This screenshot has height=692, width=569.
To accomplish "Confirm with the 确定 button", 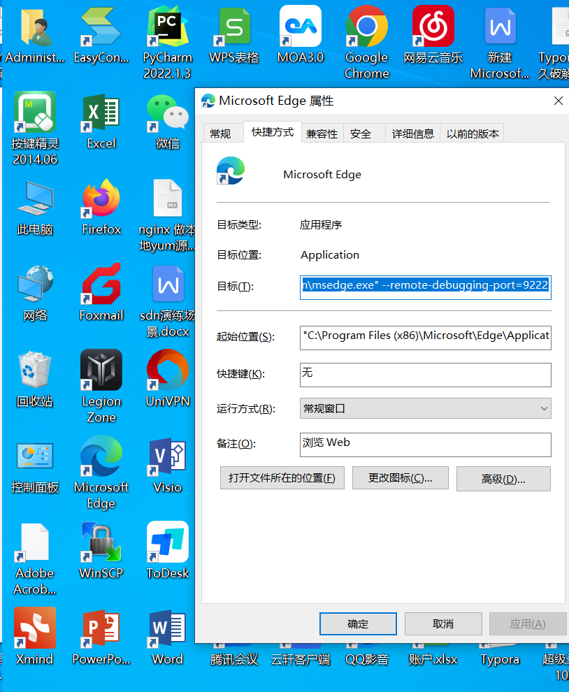I will click(358, 623).
